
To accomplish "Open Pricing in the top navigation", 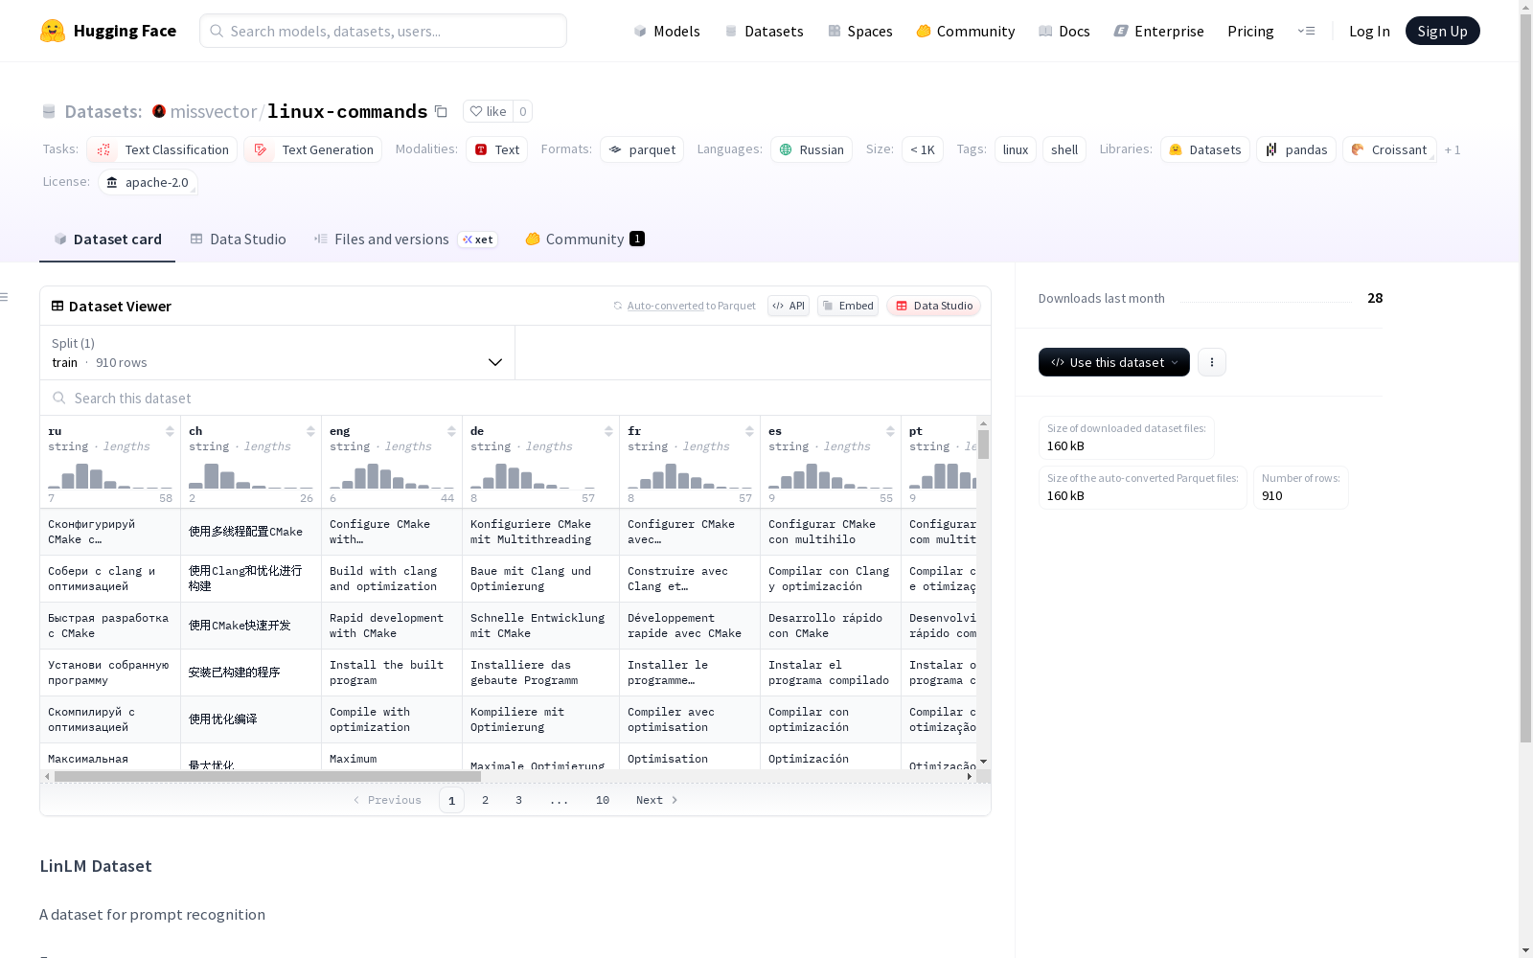I will [1250, 31].
